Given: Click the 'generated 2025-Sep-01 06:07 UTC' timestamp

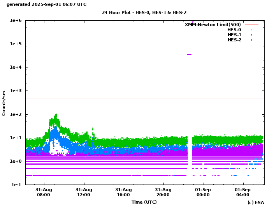Looking at the screenshot, I should pos(46,4).
